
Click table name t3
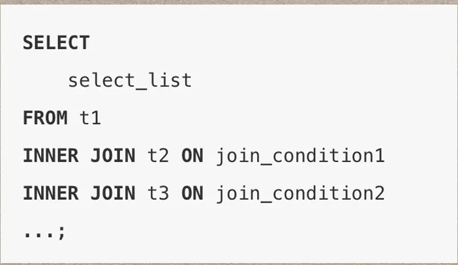pyautogui.click(x=158, y=193)
